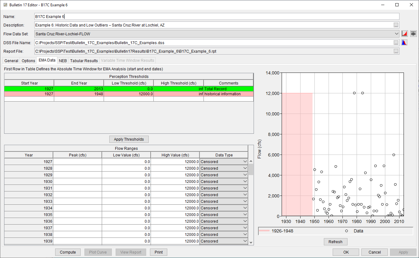The width and height of the screenshot is (419, 258).
Task: Select the EMA Data tab
Action: 47,60
